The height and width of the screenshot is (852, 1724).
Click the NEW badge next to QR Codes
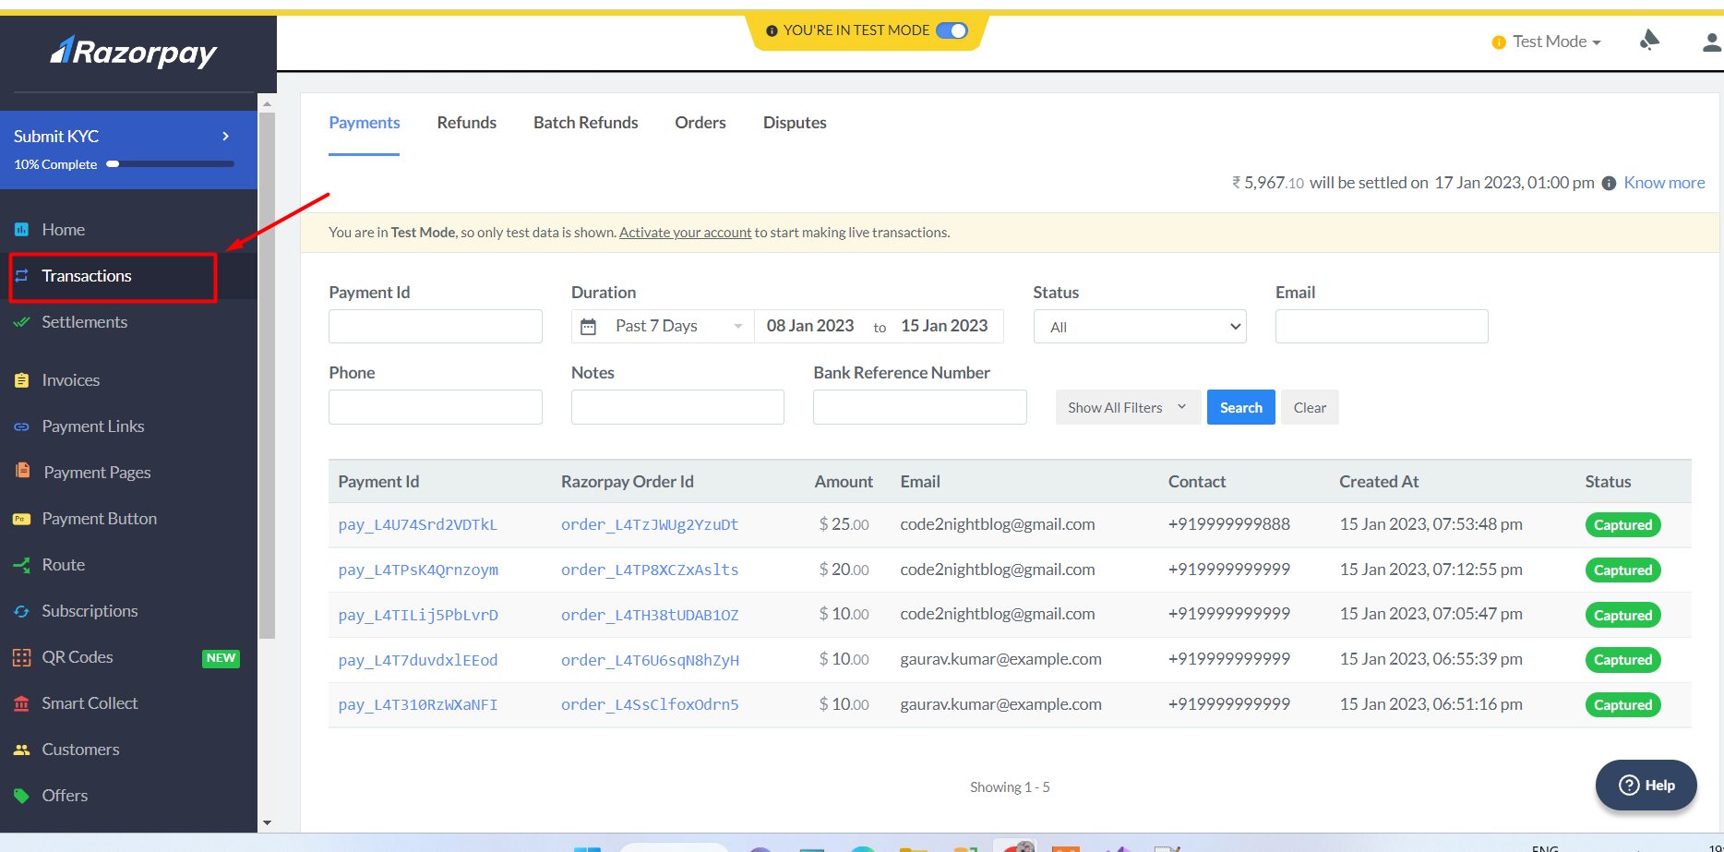pyautogui.click(x=221, y=658)
